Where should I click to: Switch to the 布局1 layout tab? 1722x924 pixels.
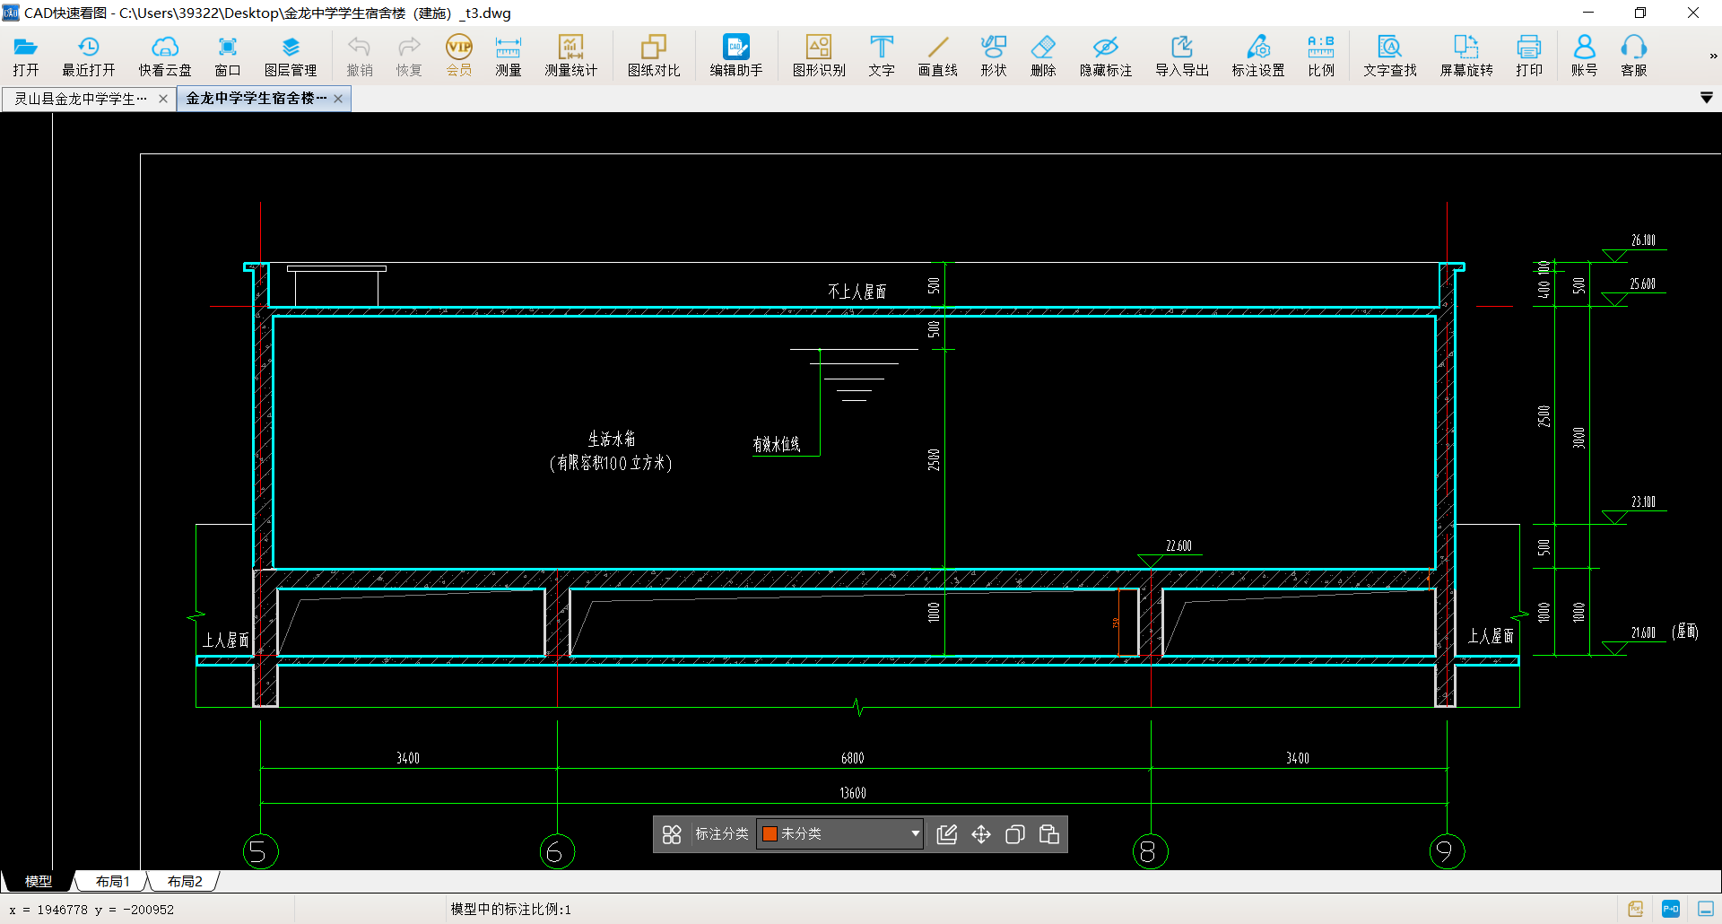point(113,882)
